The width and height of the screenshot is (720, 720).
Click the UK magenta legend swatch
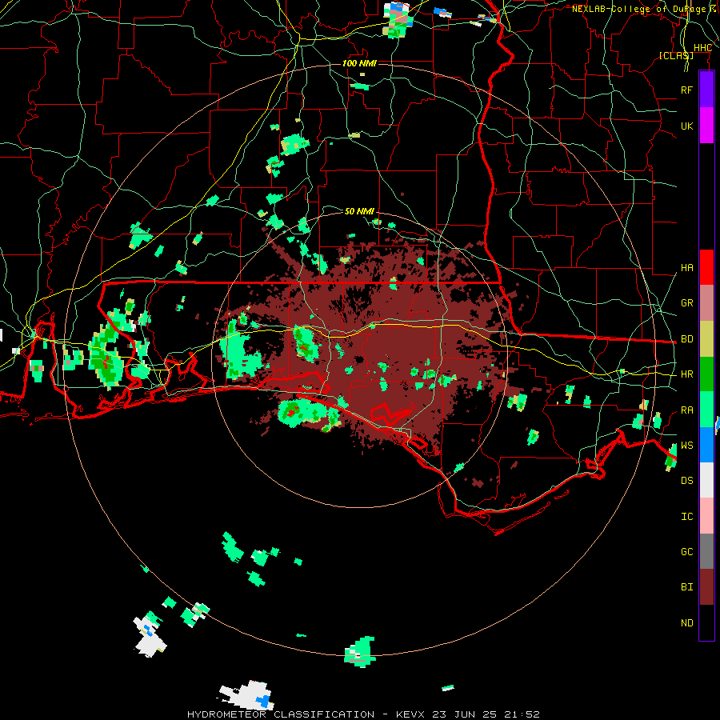coord(706,126)
